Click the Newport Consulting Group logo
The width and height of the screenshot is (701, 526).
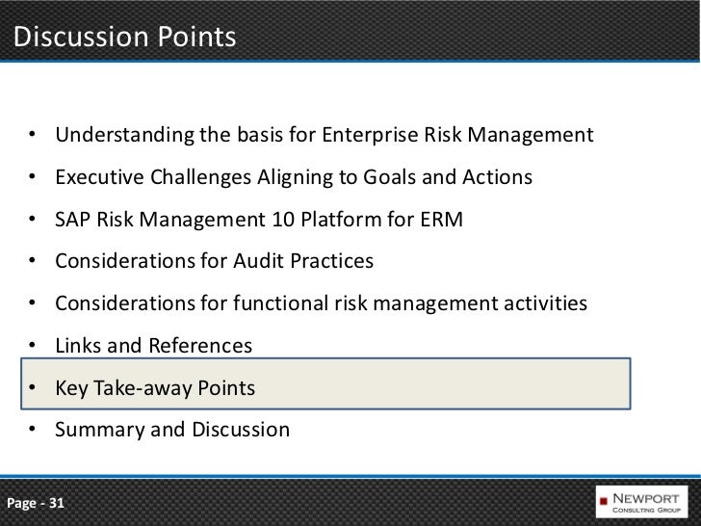coord(641,502)
